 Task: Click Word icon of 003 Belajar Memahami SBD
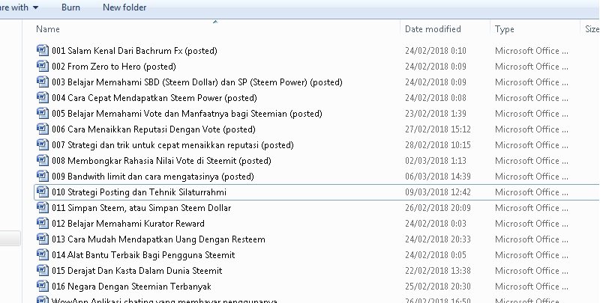point(43,82)
